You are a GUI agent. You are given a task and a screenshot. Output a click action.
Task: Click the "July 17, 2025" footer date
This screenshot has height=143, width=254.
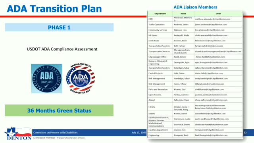coord(139,133)
